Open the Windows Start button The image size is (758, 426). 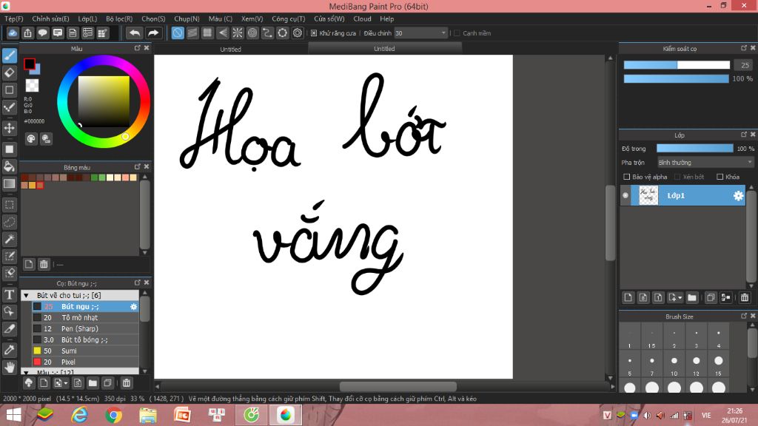click(x=14, y=415)
